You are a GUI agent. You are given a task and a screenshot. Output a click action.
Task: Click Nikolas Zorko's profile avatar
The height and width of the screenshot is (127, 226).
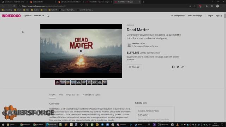(x=129, y=45)
